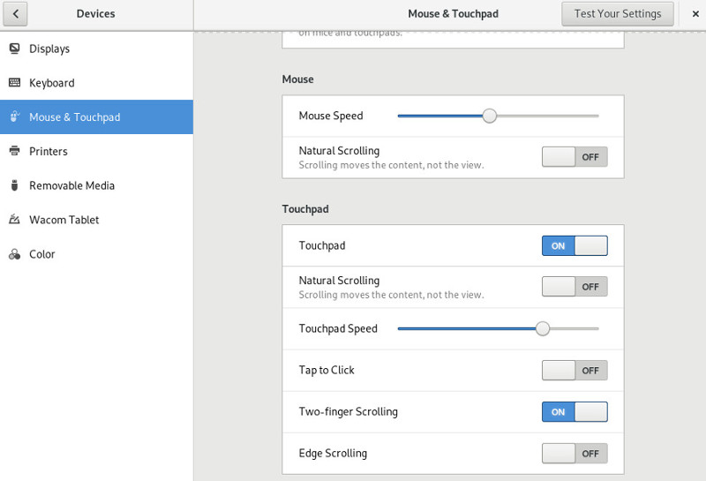
Task: Open Printers settings panel
Action: tap(96, 151)
